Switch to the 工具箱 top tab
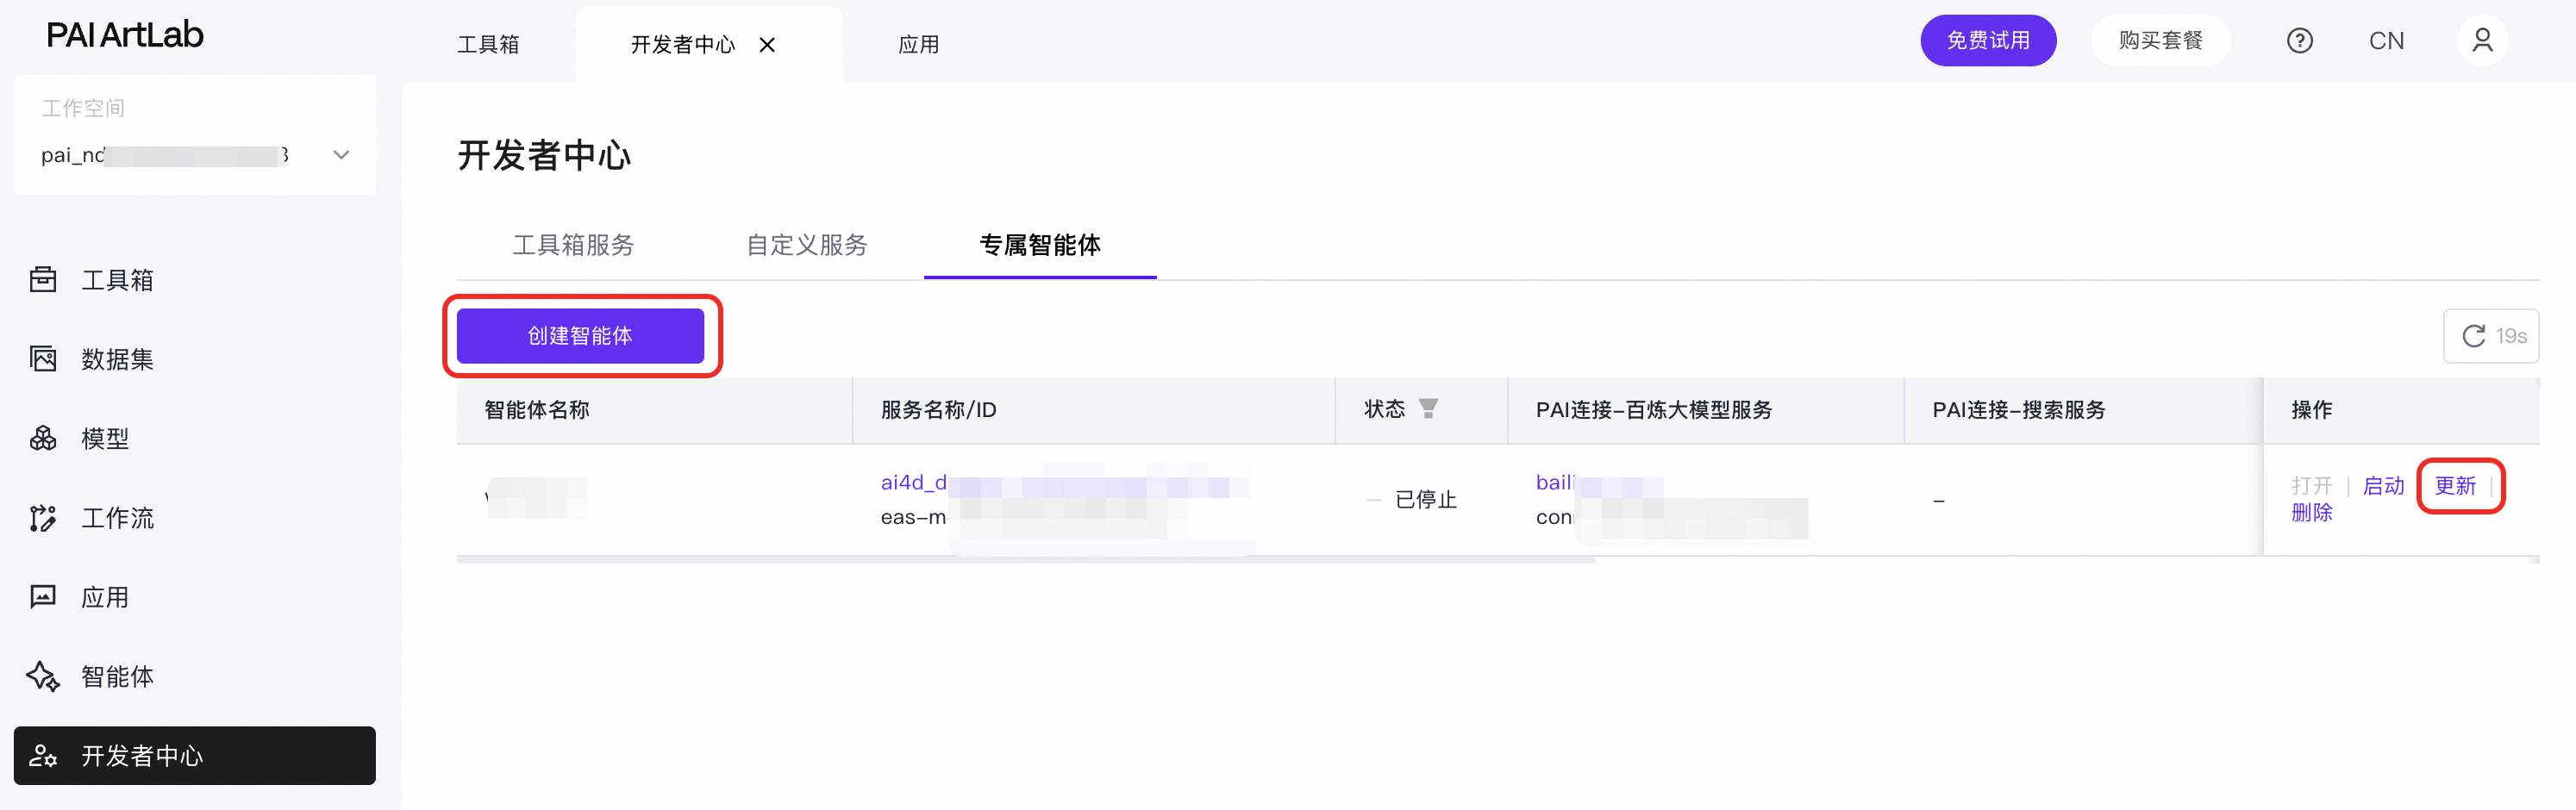This screenshot has width=2576, height=810. coord(488,45)
